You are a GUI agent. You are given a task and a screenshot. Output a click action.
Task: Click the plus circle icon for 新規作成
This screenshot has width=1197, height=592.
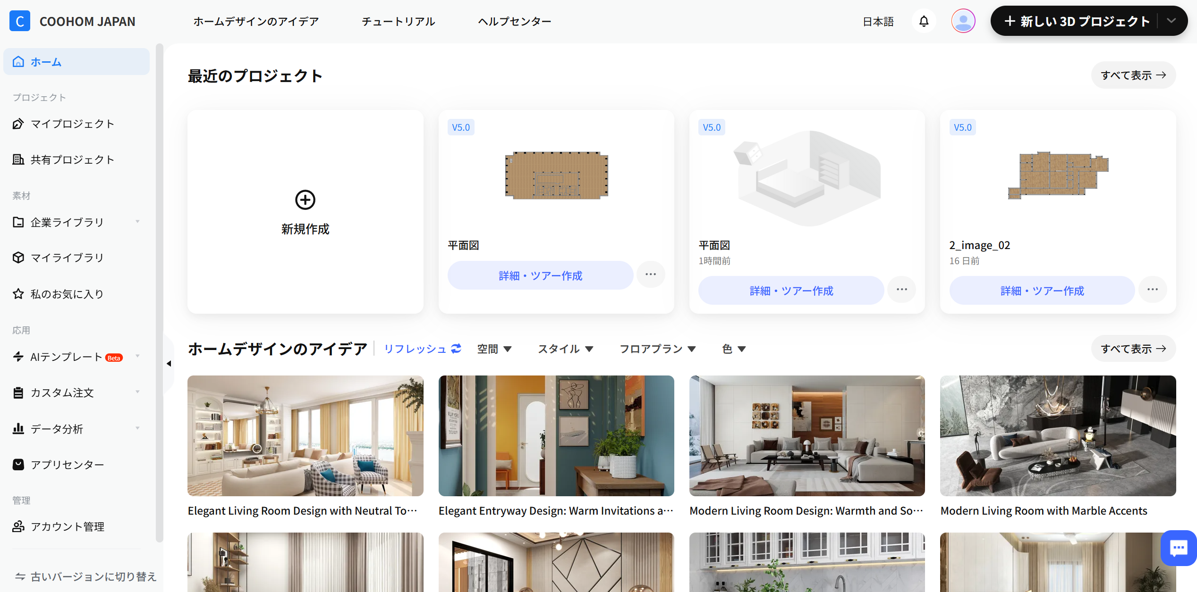[305, 200]
